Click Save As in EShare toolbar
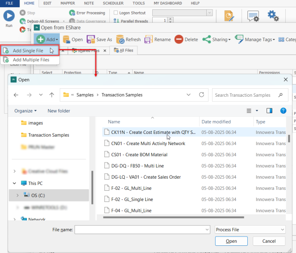 click(99, 39)
